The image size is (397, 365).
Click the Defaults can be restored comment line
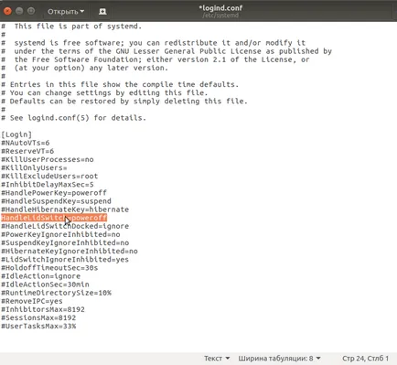pos(124,101)
